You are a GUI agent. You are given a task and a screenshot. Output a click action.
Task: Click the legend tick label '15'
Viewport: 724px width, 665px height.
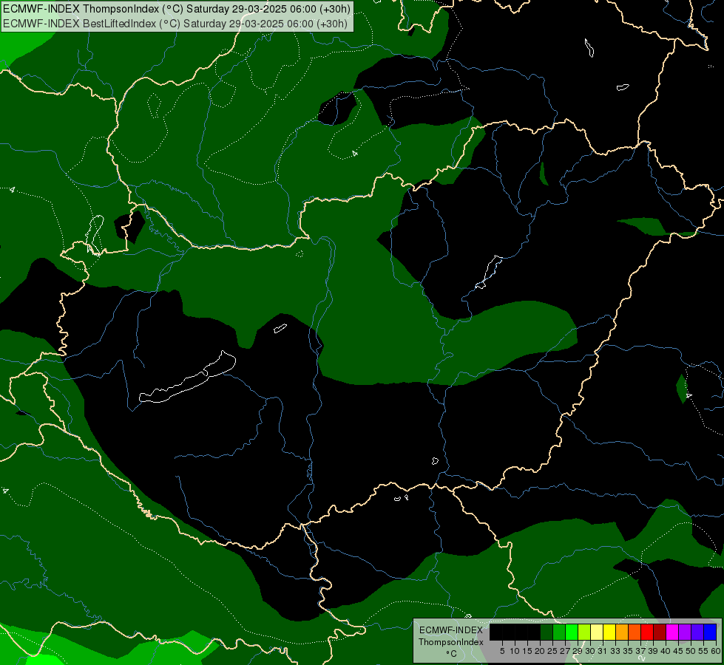527,651
